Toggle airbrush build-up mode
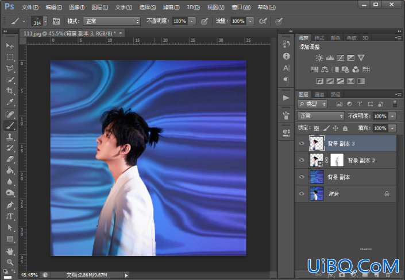 [263, 21]
